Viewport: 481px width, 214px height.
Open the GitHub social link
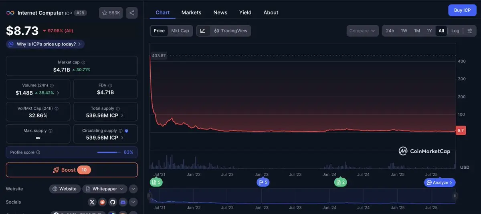coord(113,202)
